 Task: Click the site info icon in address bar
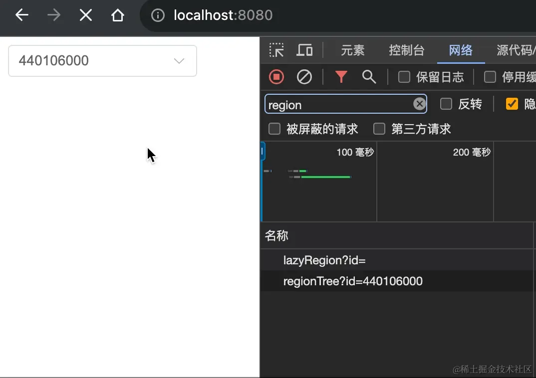[157, 15]
